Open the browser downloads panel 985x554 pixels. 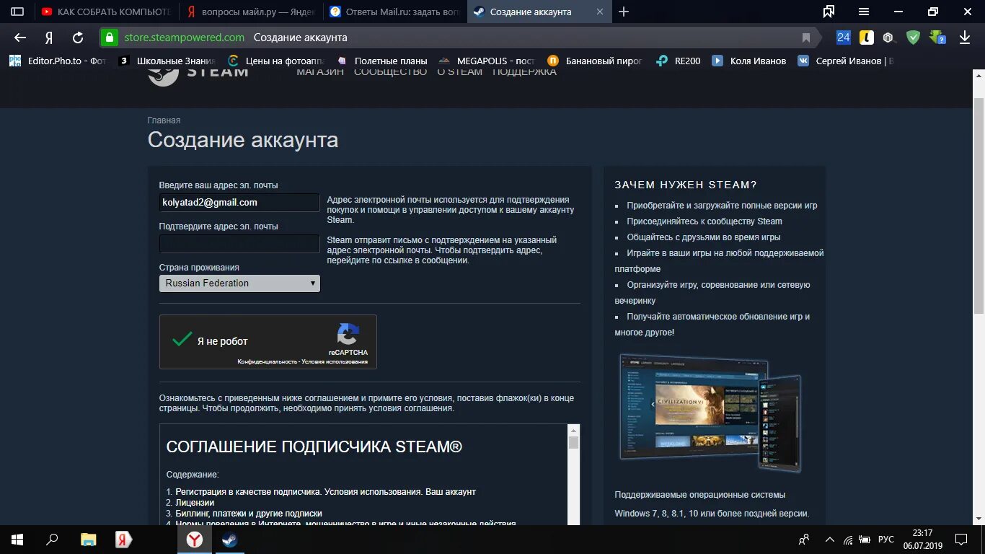[964, 38]
